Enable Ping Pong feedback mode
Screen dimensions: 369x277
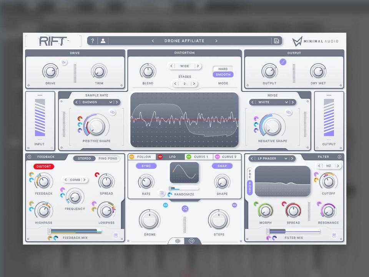pos(108,158)
